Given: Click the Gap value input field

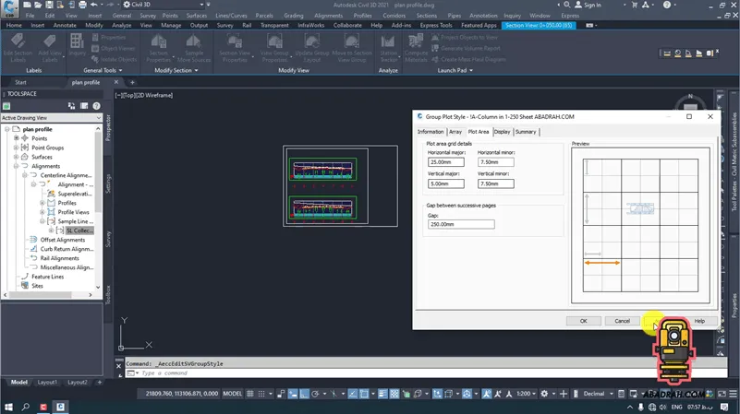Looking at the screenshot, I should click(x=460, y=224).
